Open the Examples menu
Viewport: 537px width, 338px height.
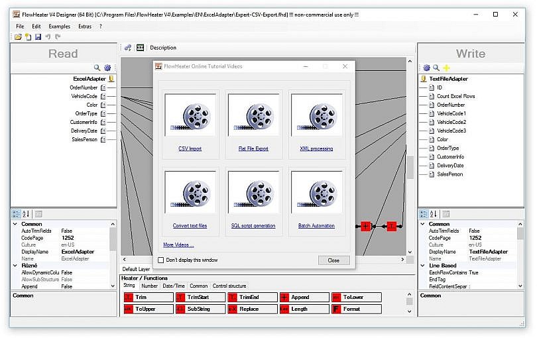coord(59,27)
